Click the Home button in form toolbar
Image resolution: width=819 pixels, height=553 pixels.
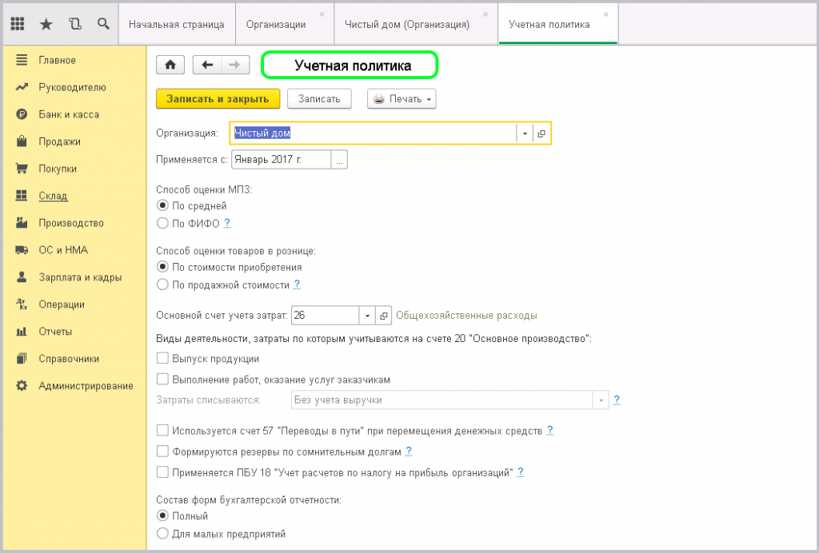click(x=170, y=65)
